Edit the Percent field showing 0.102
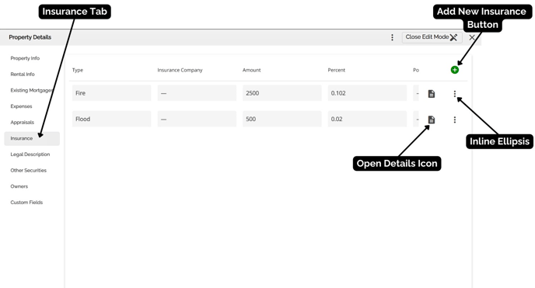This screenshot has width=535, height=288. tap(367, 93)
